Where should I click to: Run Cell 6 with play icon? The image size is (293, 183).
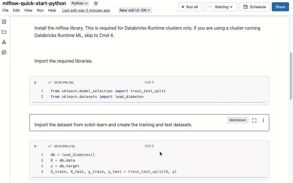click(35, 146)
